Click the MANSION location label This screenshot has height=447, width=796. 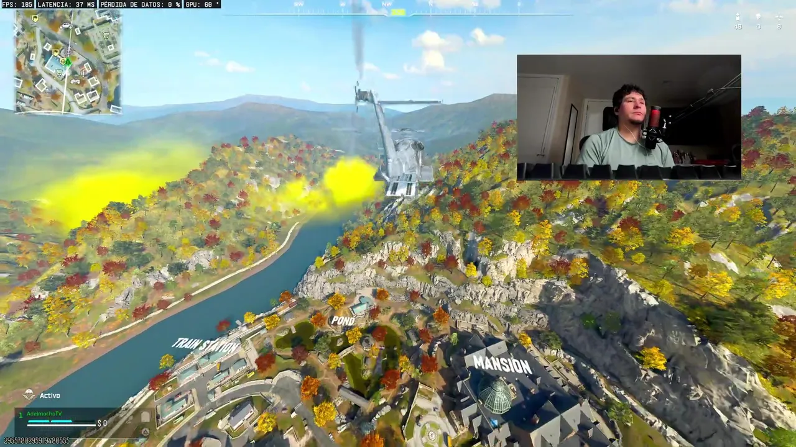pyautogui.click(x=502, y=364)
